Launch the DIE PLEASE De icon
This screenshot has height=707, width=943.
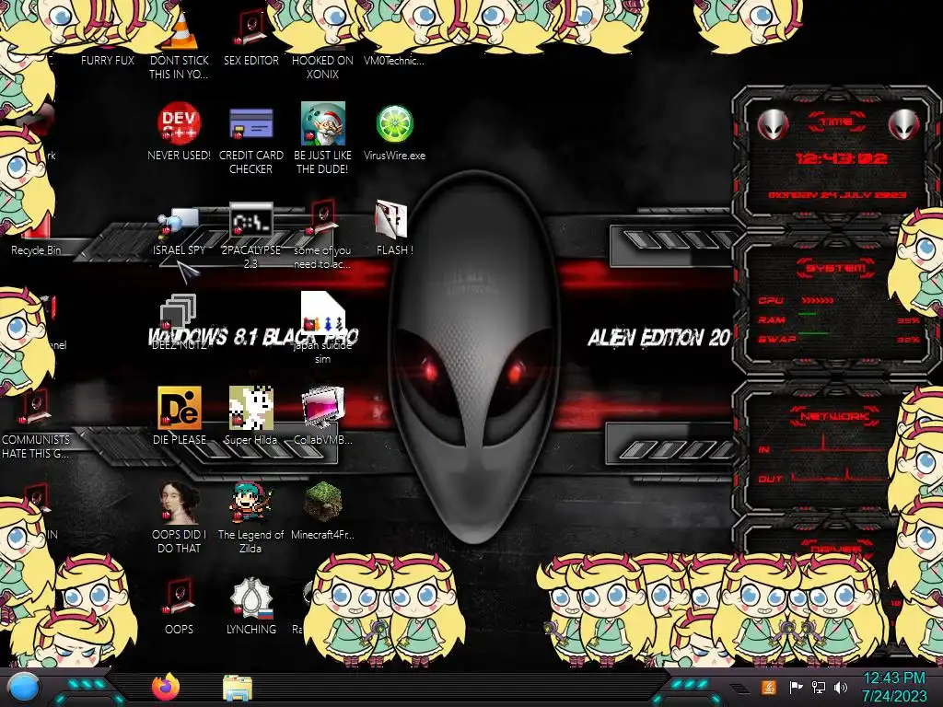tap(180, 408)
